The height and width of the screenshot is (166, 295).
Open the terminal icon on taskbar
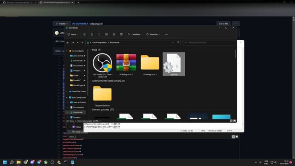pyautogui.click(x=65, y=162)
